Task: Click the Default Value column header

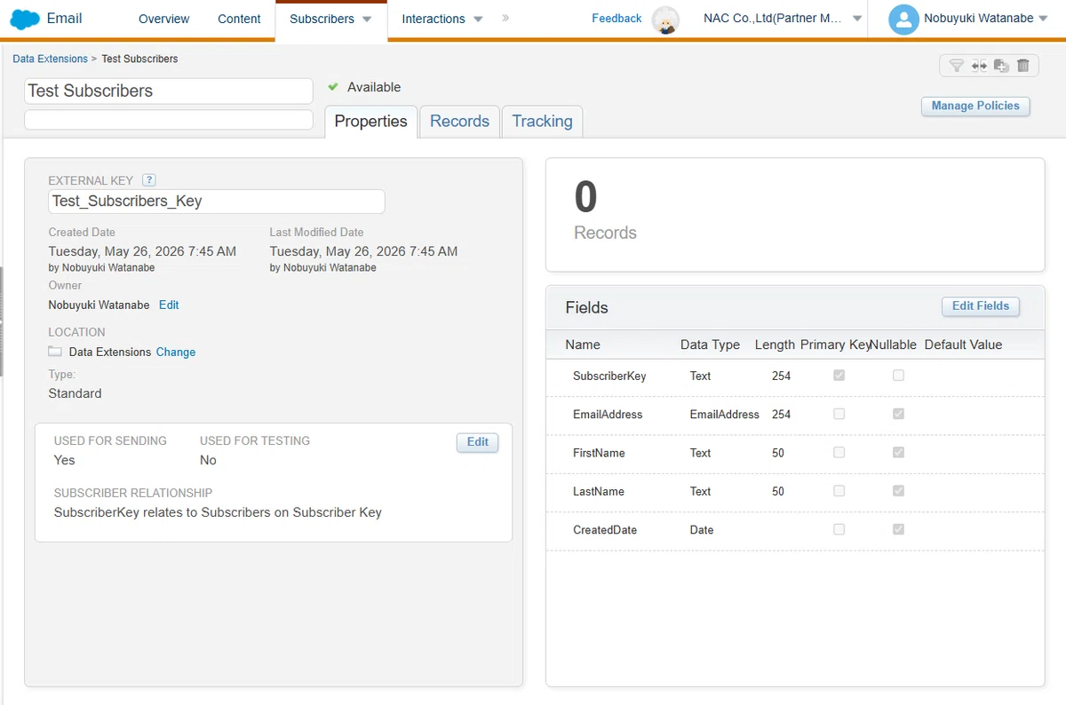Action: (x=963, y=345)
